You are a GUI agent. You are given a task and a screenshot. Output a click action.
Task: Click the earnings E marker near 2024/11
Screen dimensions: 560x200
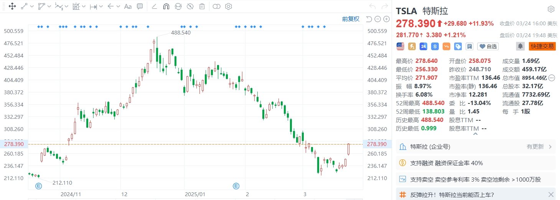pyautogui.click(x=38, y=186)
